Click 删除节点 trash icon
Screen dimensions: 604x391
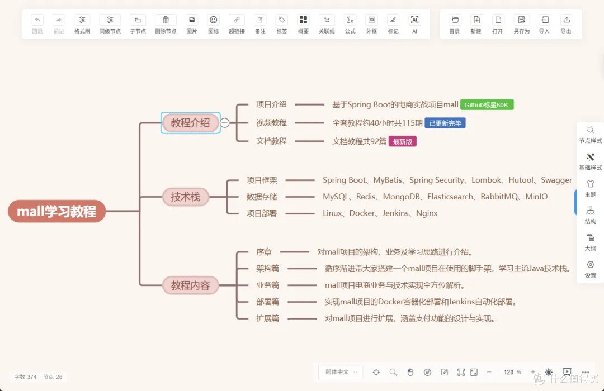click(166, 20)
